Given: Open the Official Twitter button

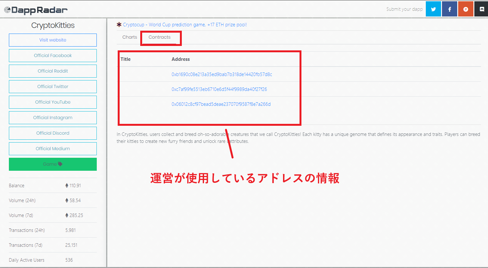Looking at the screenshot, I should coord(53,86).
